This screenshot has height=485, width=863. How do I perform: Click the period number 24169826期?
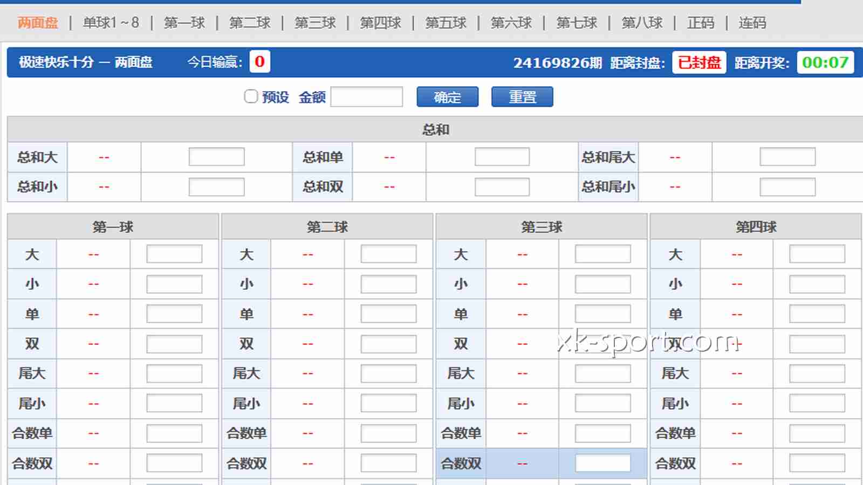pyautogui.click(x=557, y=63)
